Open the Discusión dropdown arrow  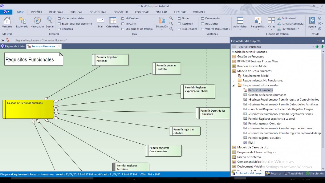pyautogui.click(x=162, y=29)
